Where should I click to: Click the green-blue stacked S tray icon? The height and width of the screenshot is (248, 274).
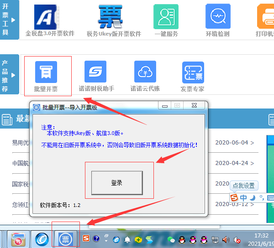(x=149, y=240)
